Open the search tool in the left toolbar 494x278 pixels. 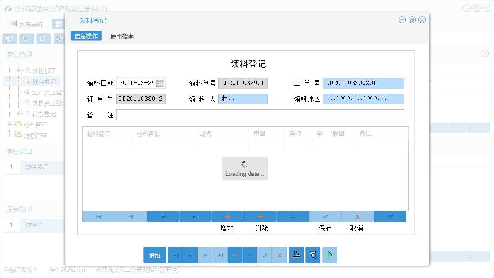tap(9, 39)
